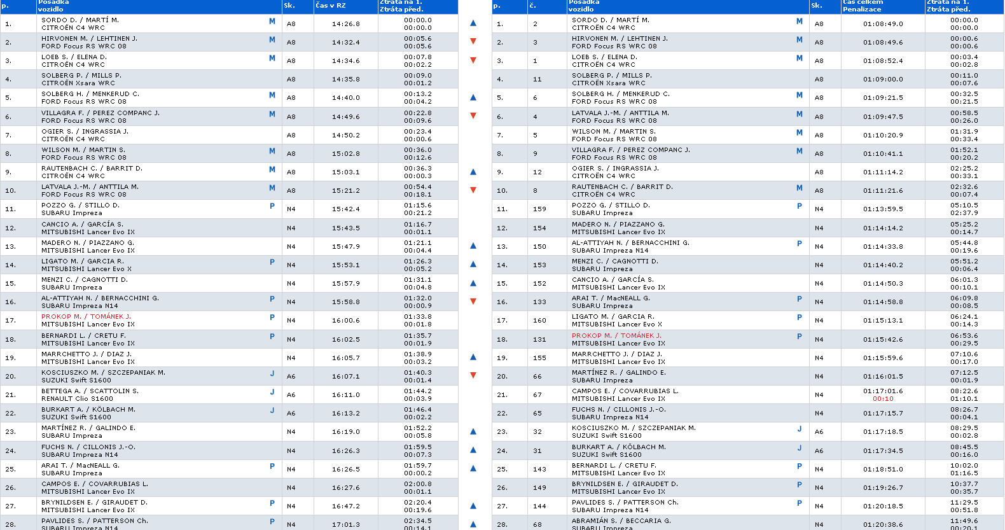Click blue up arrow in Marrchetto's stage row

(473, 357)
